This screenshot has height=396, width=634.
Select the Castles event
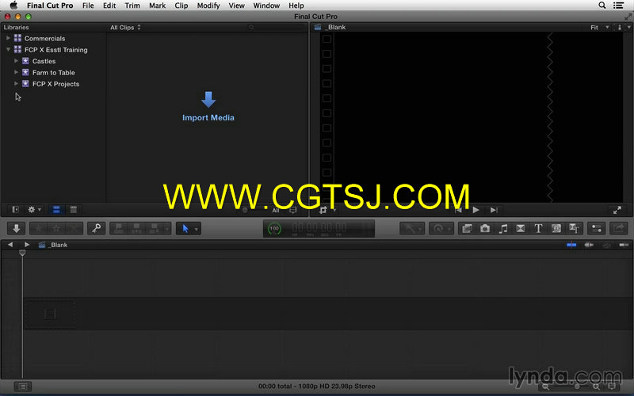pos(44,61)
